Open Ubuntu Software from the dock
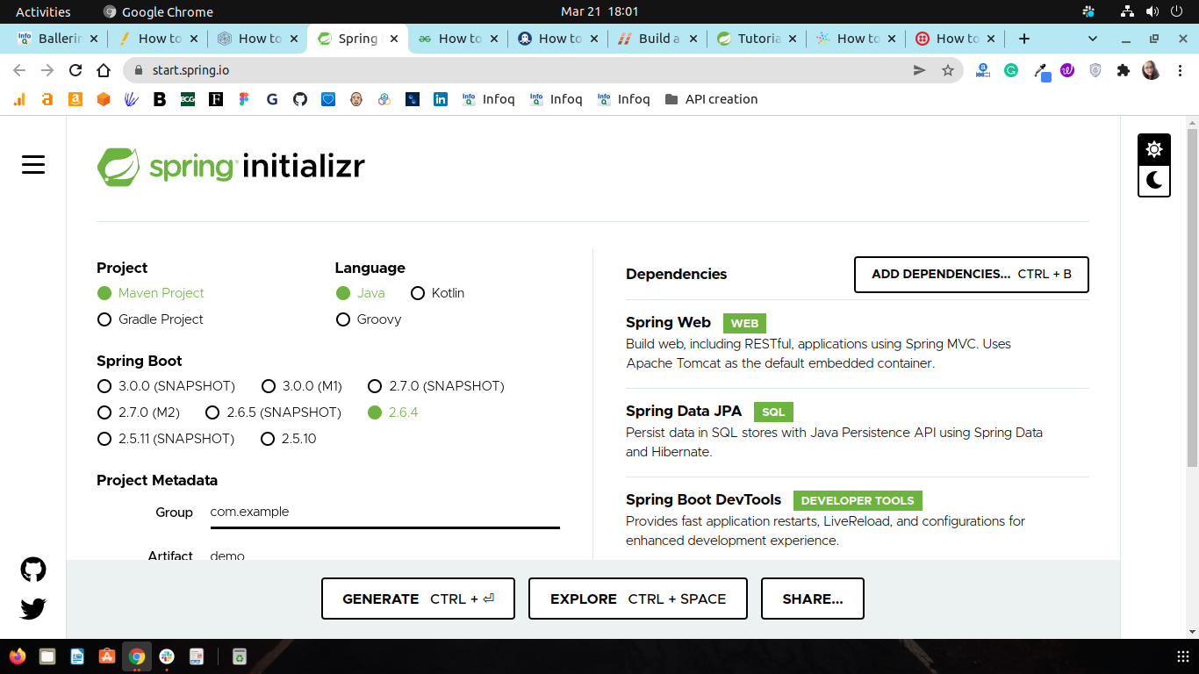The image size is (1199, 674). tap(107, 656)
